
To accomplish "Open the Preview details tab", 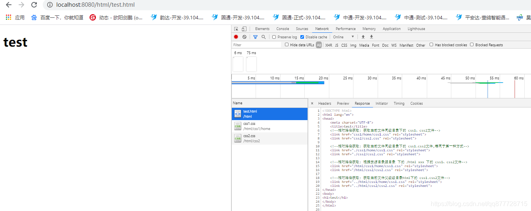I will [343, 104].
